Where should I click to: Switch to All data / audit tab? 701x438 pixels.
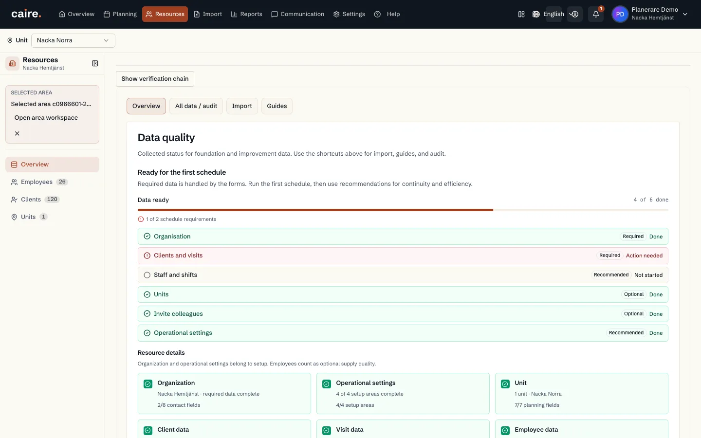point(196,106)
